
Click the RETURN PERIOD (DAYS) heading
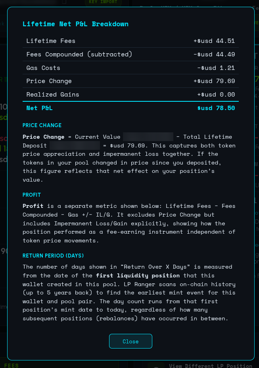53,256
